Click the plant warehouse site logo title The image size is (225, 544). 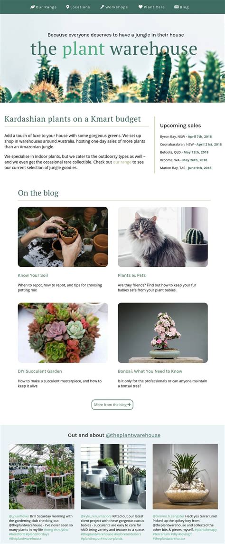tap(114, 49)
